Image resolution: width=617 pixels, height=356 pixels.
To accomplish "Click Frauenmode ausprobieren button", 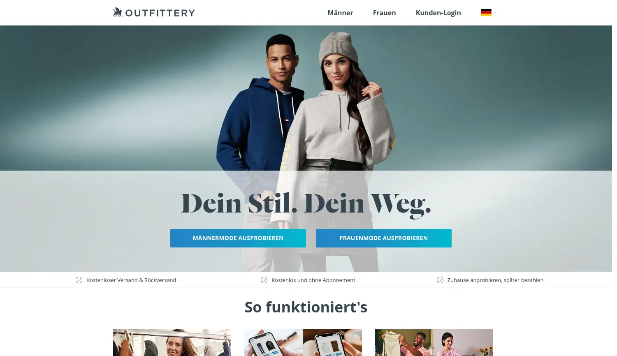I will 384,238.
